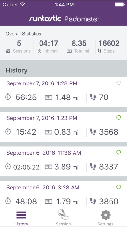Tap the Sessions inbox icon in Overall Statistics

click(x=8, y=51)
